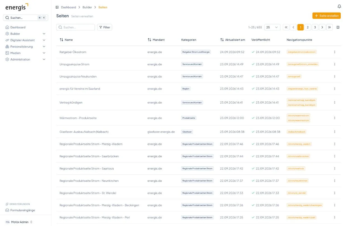This screenshot has height=226, width=343.
Task: Open row actions menu for Ratgeber Ökostrom
Action: coord(335,52)
